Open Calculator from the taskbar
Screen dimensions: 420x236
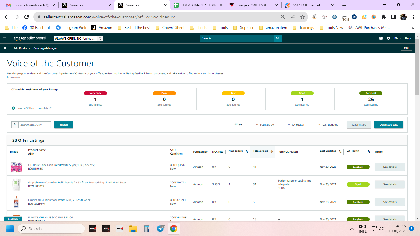147,229
